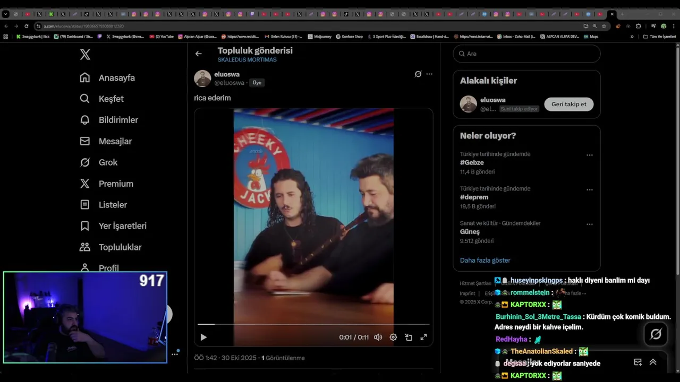
Task: Open the apps grid in bookmarks bar
Action: coord(6,37)
